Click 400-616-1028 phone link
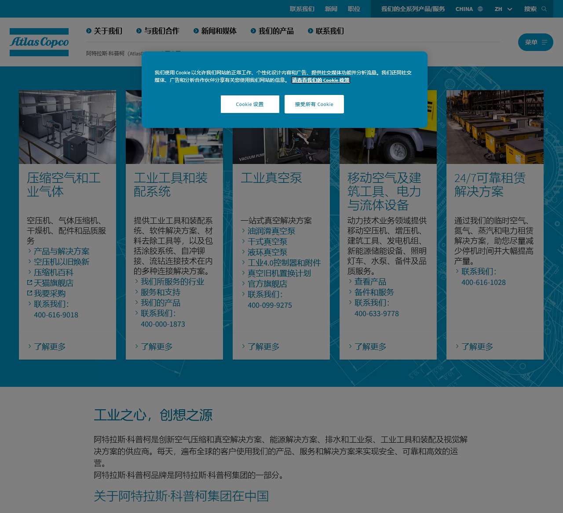 click(x=483, y=282)
